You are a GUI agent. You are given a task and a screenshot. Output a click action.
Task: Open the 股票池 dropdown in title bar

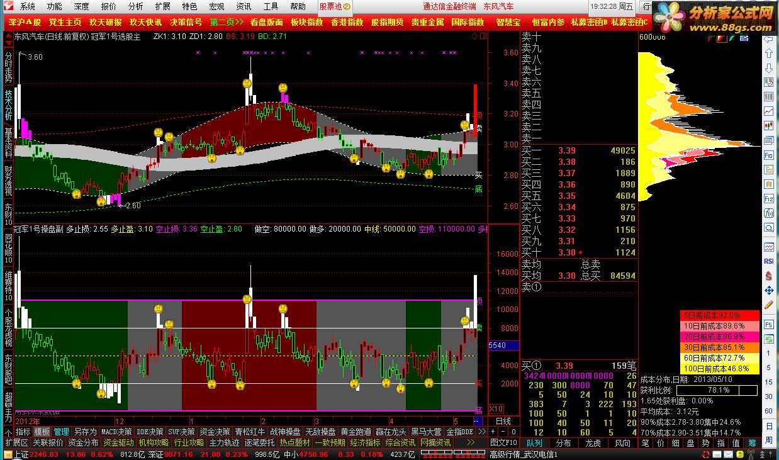pos(335,6)
